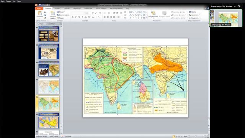Toggle Italic formatting
Viewport: 245px width, 138px height.
(x=76, y=17)
